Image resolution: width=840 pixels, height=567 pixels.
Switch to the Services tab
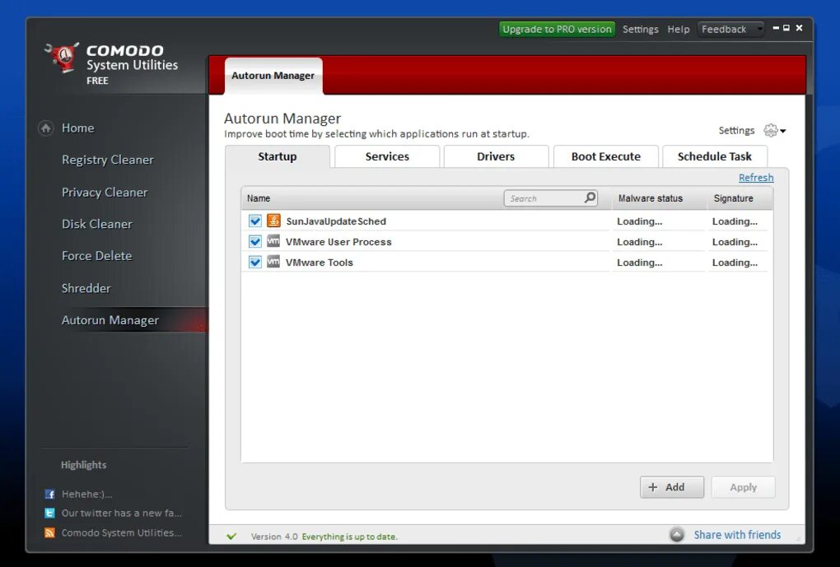387,156
